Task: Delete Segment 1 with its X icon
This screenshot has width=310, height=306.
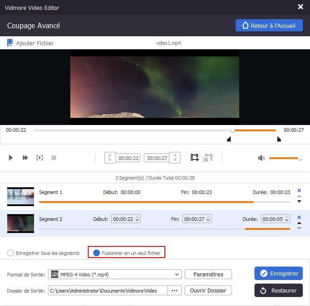Action: pos(299,190)
